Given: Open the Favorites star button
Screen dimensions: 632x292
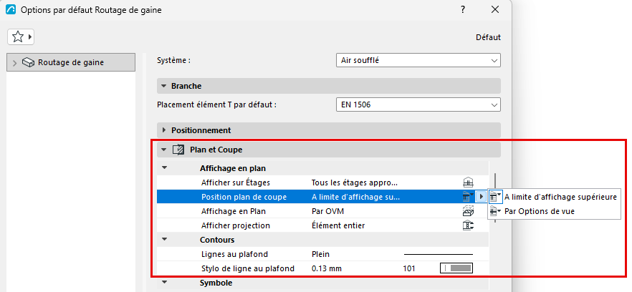Looking at the screenshot, I should click(x=21, y=37).
